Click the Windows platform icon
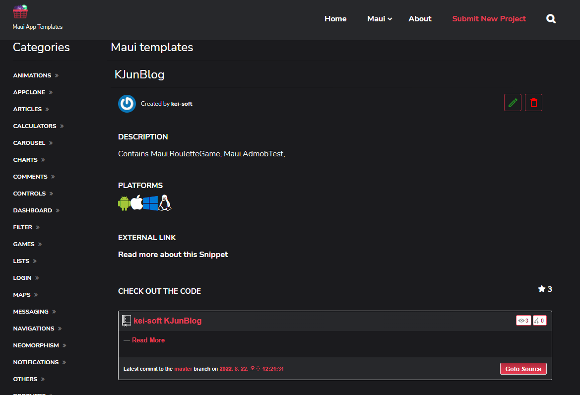 click(x=150, y=203)
